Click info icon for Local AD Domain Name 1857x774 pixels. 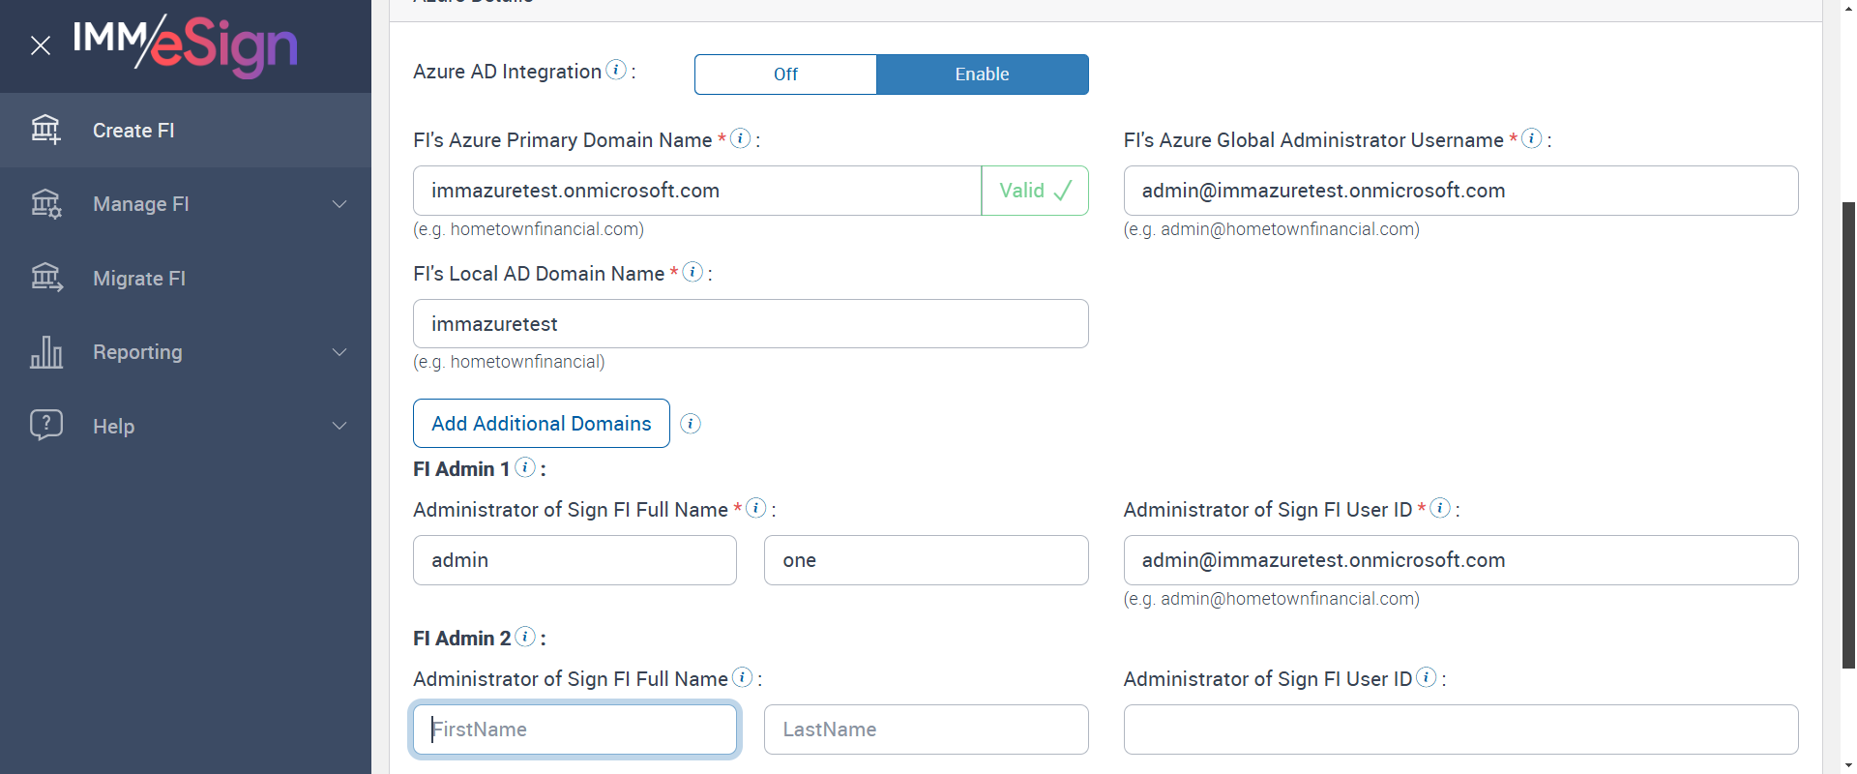click(x=693, y=272)
